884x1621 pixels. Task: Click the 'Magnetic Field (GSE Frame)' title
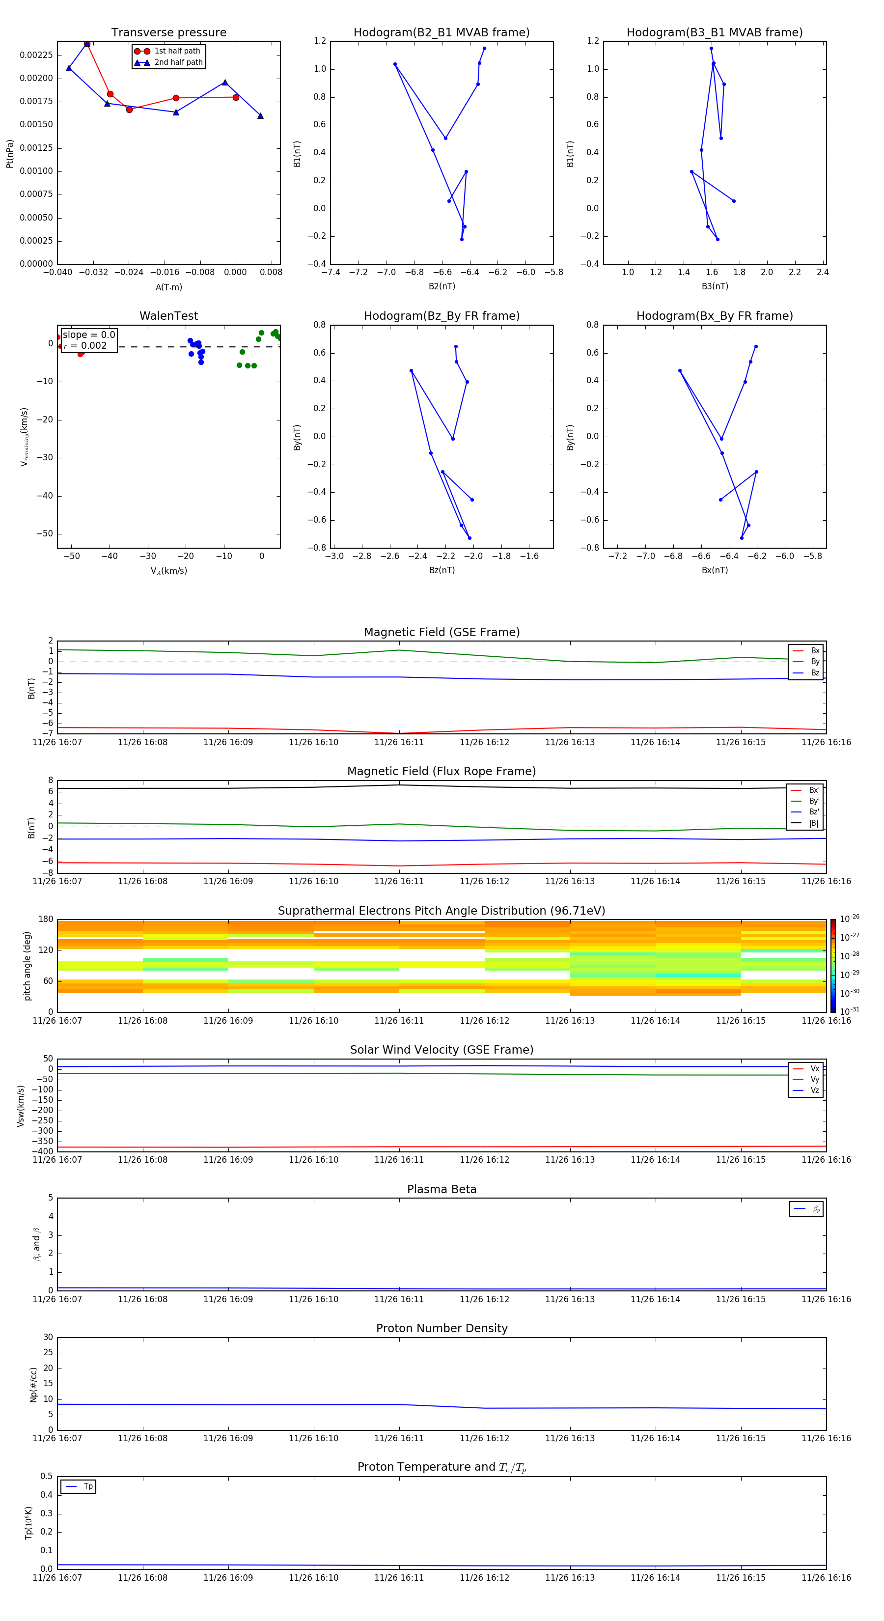click(442, 632)
